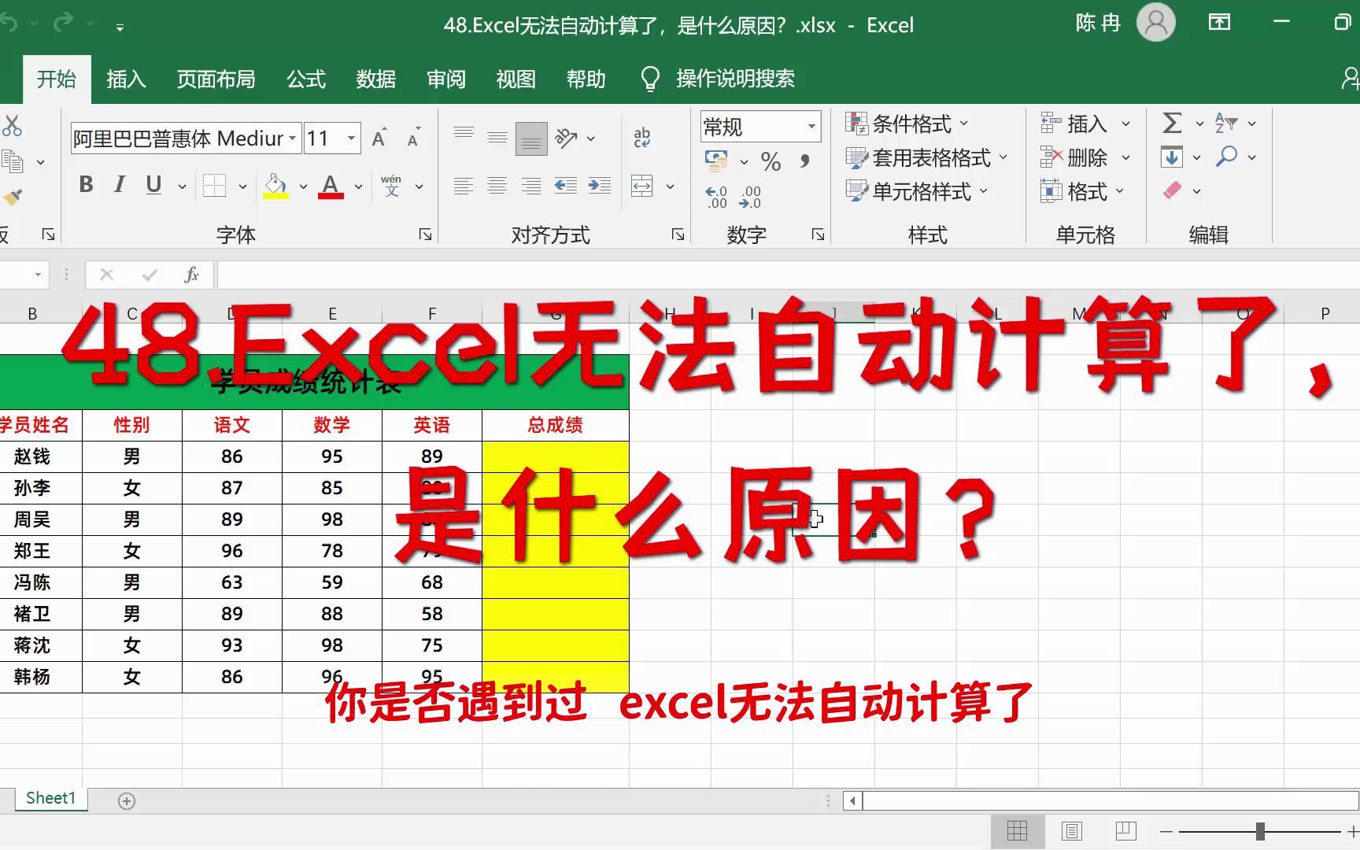The width and height of the screenshot is (1360, 850).
Task: Decrease font size with small A
Action: (x=412, y=139)
